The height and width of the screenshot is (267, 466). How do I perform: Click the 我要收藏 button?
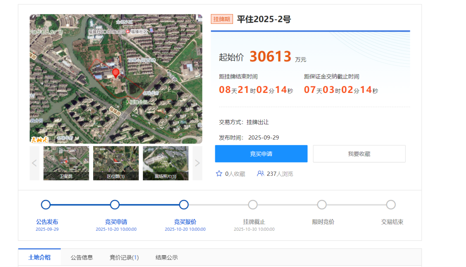click(x=359, y=154)
